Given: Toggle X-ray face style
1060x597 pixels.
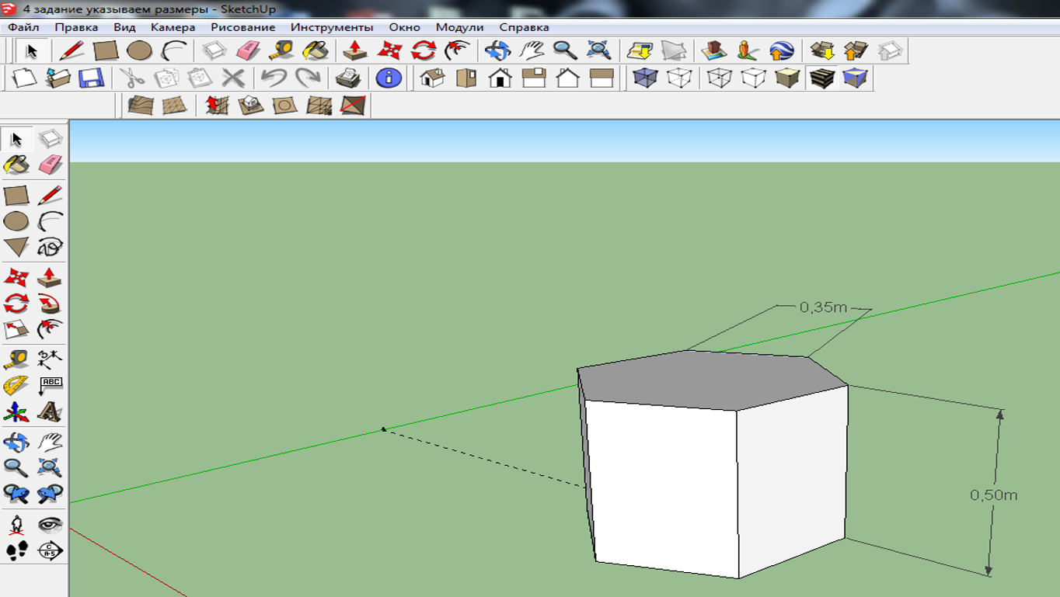Looking at the screenshot, I should [644, 79].
